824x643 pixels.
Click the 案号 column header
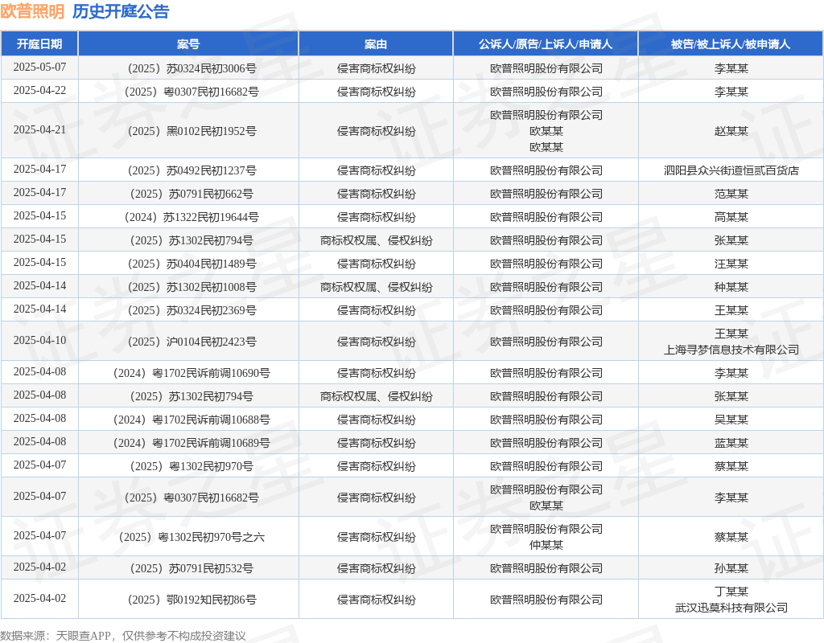coord(188,44)
